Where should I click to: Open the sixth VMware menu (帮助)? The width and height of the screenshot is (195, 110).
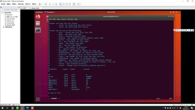pos(34,4)
